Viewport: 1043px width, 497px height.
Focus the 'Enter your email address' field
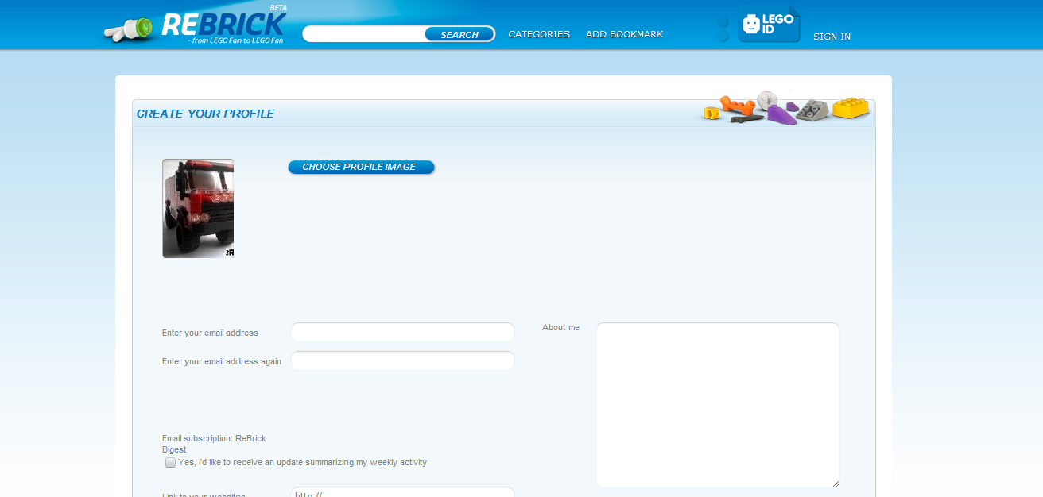tap(403, 333)
